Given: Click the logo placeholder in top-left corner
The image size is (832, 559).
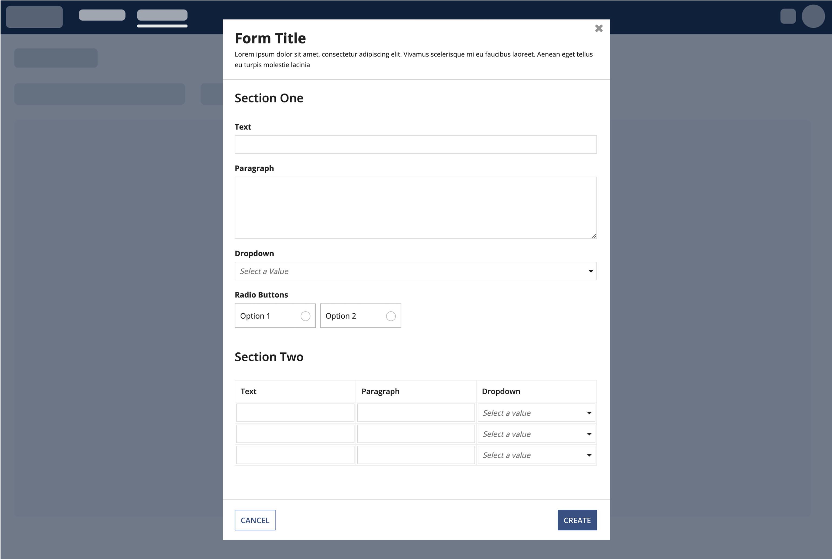Looking at the screenshot, I should coord(34,17).
